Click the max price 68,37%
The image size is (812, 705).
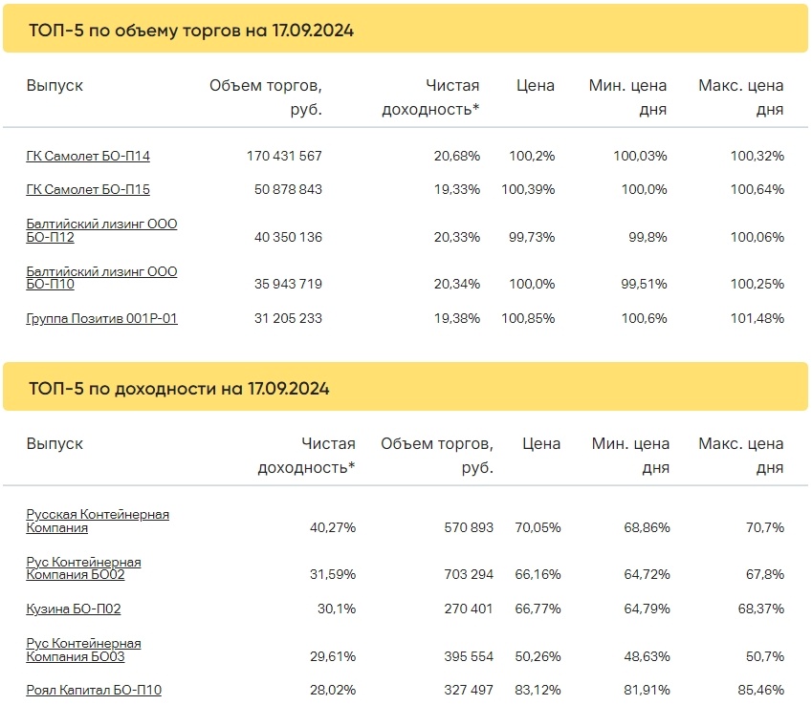point(760,609)
